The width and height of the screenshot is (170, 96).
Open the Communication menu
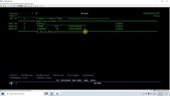point(14,4)
